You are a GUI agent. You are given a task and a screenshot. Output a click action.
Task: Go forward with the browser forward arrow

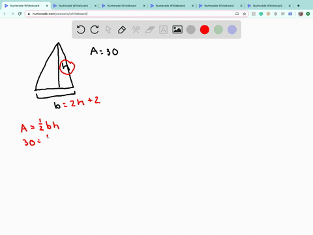pyautogui.click(x=12, y=14)
